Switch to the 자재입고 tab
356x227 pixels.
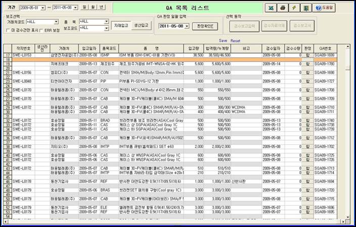pyautogui.click(x=121, y=26)
